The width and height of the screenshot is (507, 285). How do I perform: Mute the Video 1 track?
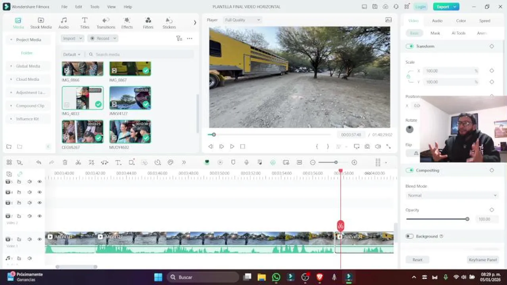click(29, 239)
